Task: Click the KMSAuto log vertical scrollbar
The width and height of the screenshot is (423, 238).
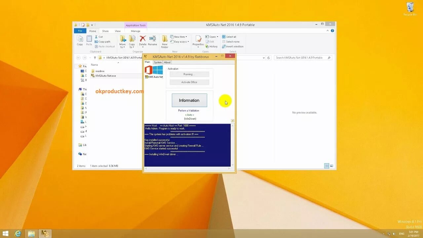Action: pyautogui.click(x=232, y=145)
